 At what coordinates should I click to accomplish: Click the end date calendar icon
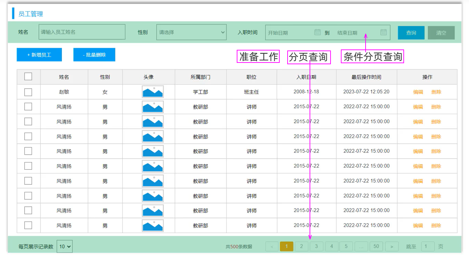click(383, 32)
